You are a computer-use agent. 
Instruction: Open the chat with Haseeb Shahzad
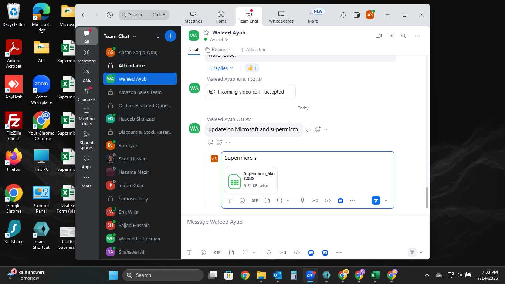click(x=140, y=119)
